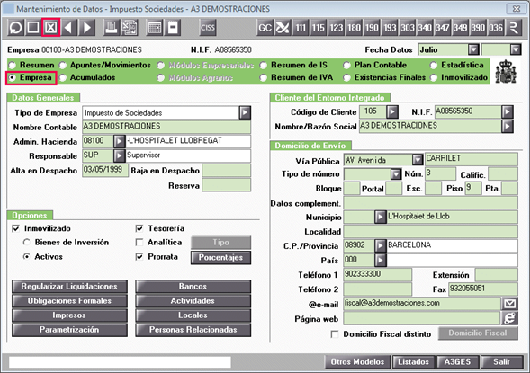
Task: Click the envelope icon next to e-mail
Action: pyautogui.click(x=509, y=304)
